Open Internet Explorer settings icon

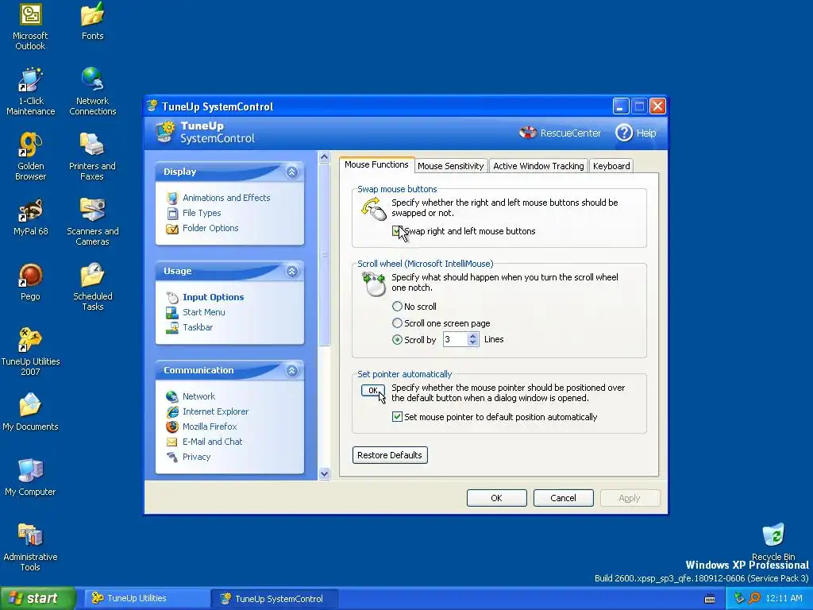pos(172,411)
